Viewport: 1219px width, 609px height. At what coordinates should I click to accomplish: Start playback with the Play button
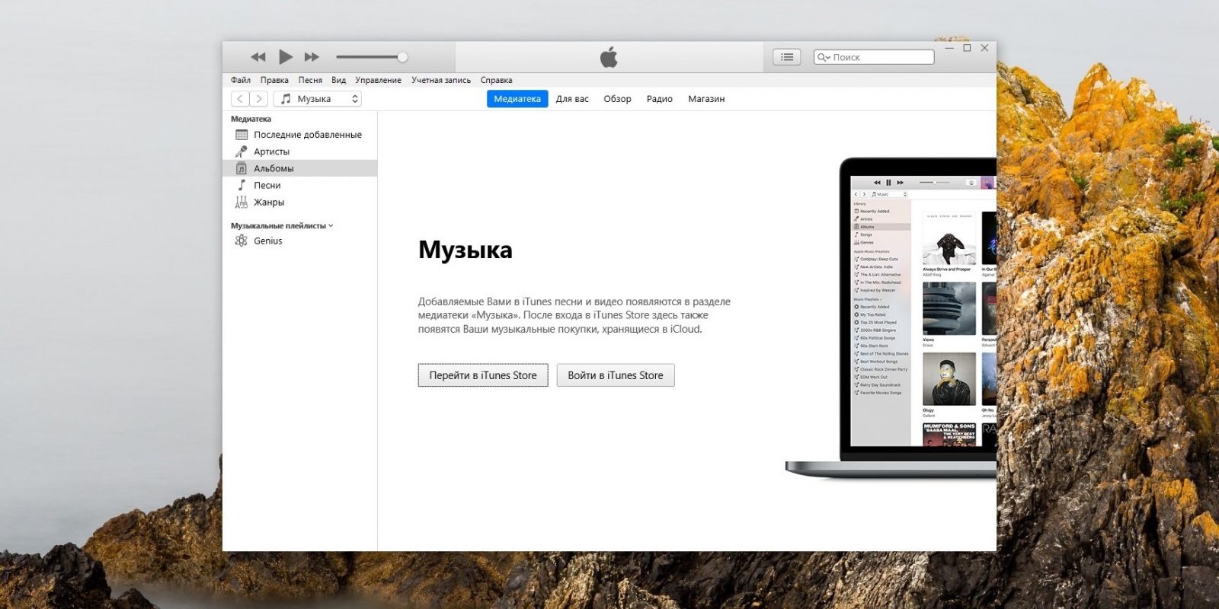coord(286,56)
